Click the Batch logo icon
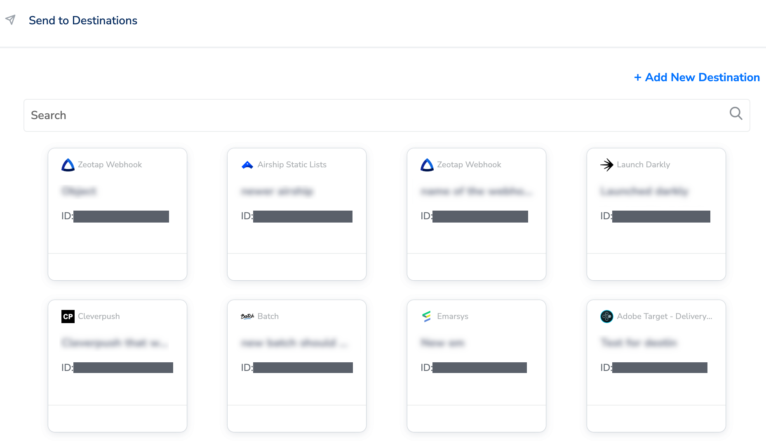This screenshot has height=441, width=766. coord(247,317)
